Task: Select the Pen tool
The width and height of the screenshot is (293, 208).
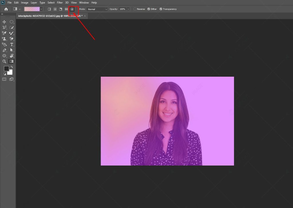Action: point(4,50)
